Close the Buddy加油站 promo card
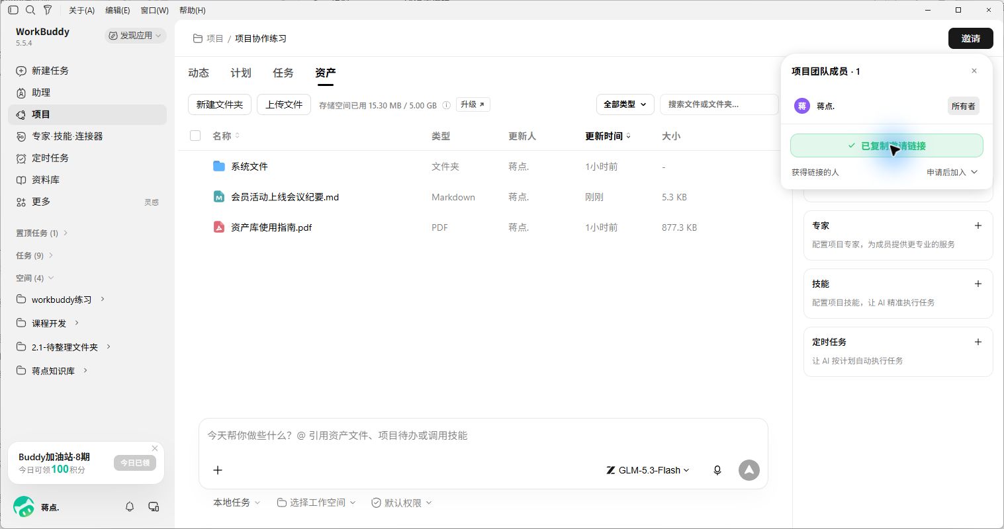This screenshot has height=529, width=1004. coord(155,448)
